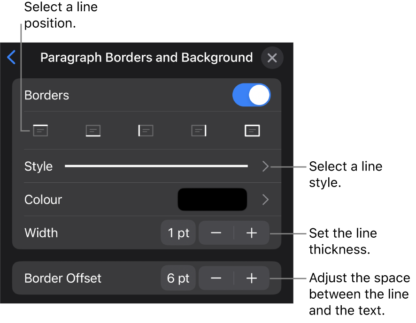Select the left border line position

146,131
